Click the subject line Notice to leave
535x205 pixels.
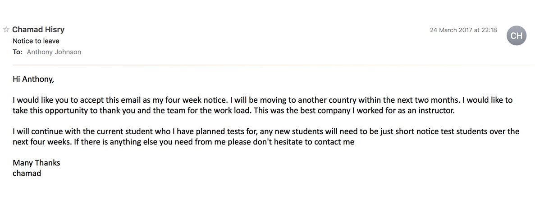click(36, 41)
